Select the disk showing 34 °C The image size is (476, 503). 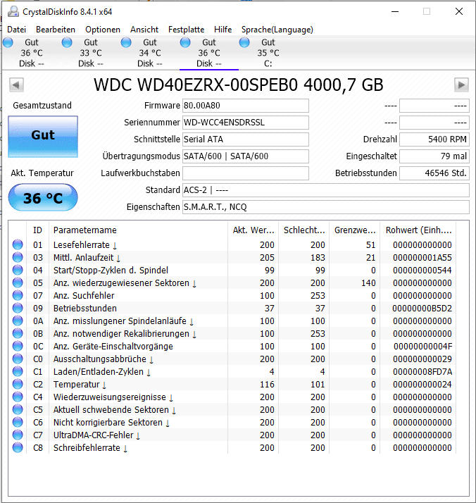pos(150,53)
